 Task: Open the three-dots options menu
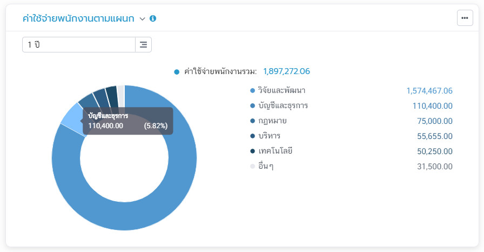click(x=465, y=18)
